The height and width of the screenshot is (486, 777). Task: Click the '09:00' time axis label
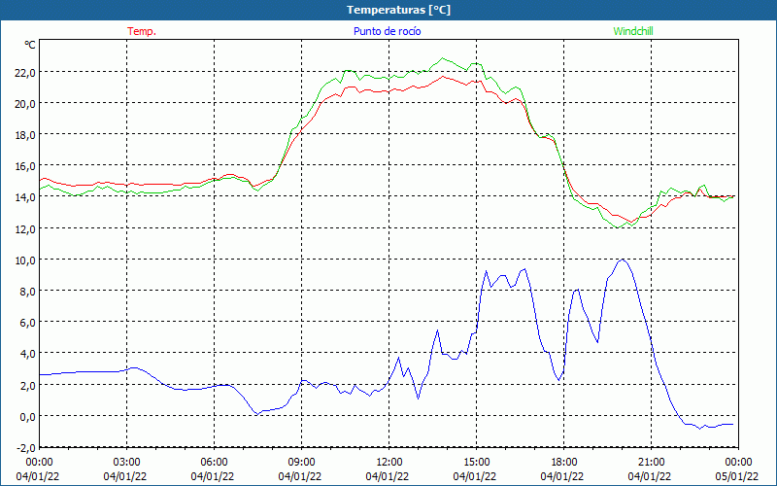click(301, 463)
